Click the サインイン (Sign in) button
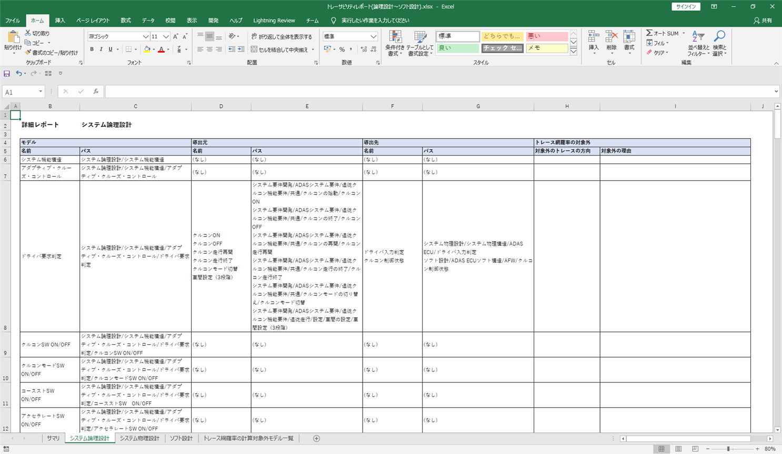Screen dimensions: 782x454 click(686, 6)
